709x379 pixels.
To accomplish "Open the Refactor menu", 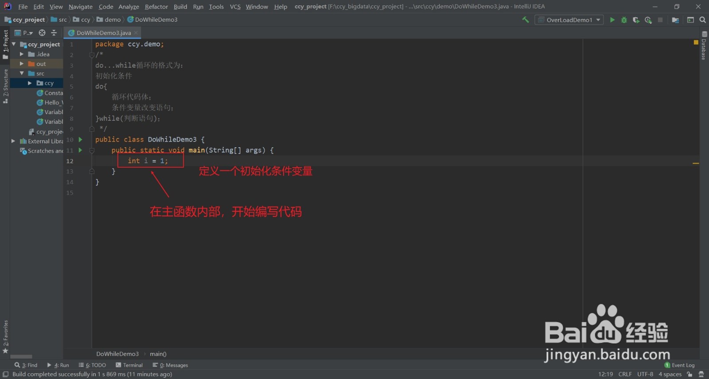I will pyautogui.click(x=156, y=7).
